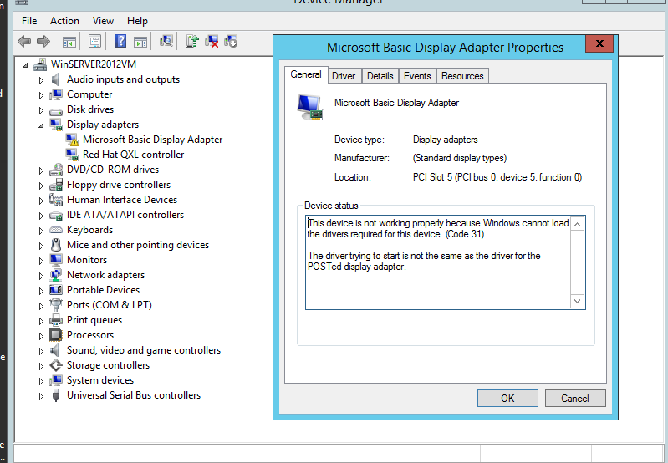This screenshot has width=668, height=463.
Task: Expand the IDE ATA/ATAPI controllers node
Action: 41,216
